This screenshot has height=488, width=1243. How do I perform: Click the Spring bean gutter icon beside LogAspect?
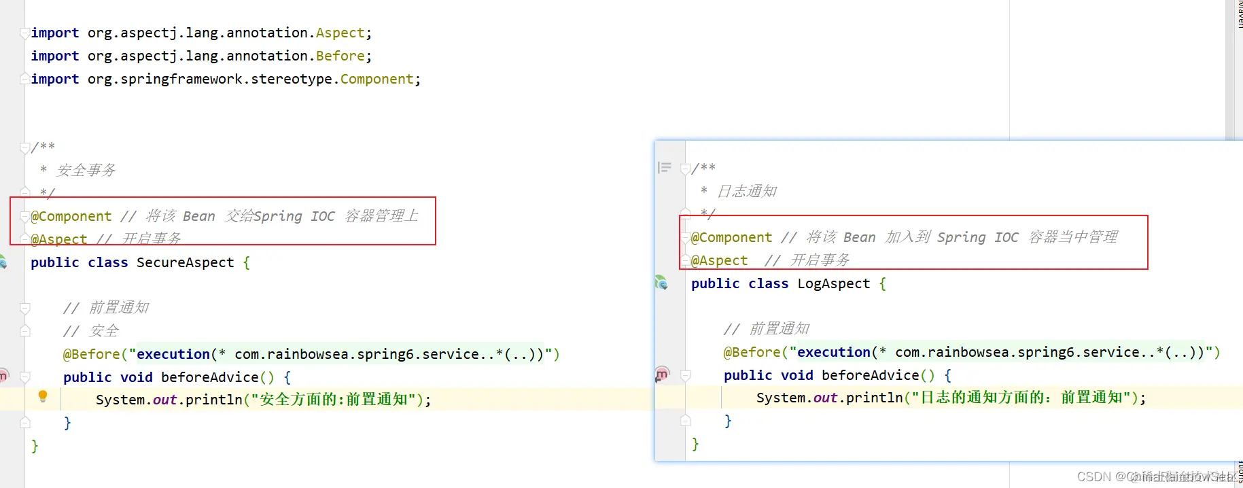click(x=661, y=282)
